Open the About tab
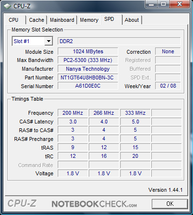The width and height of the screenshot is (193, 215). click(132, 20)
